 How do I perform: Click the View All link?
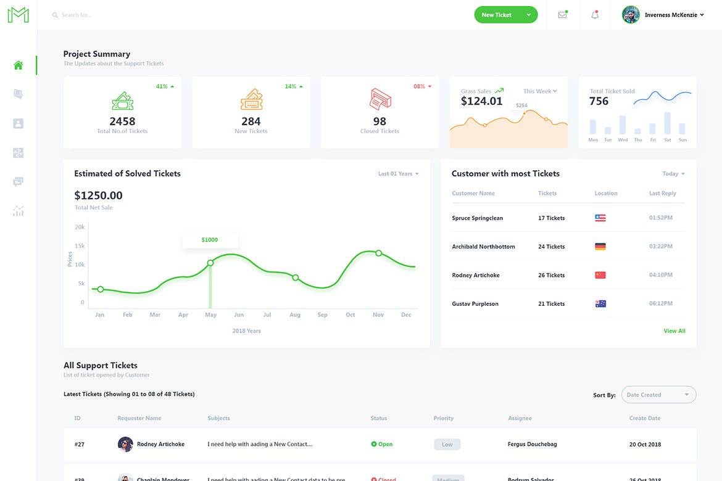[x=674, y=331]
